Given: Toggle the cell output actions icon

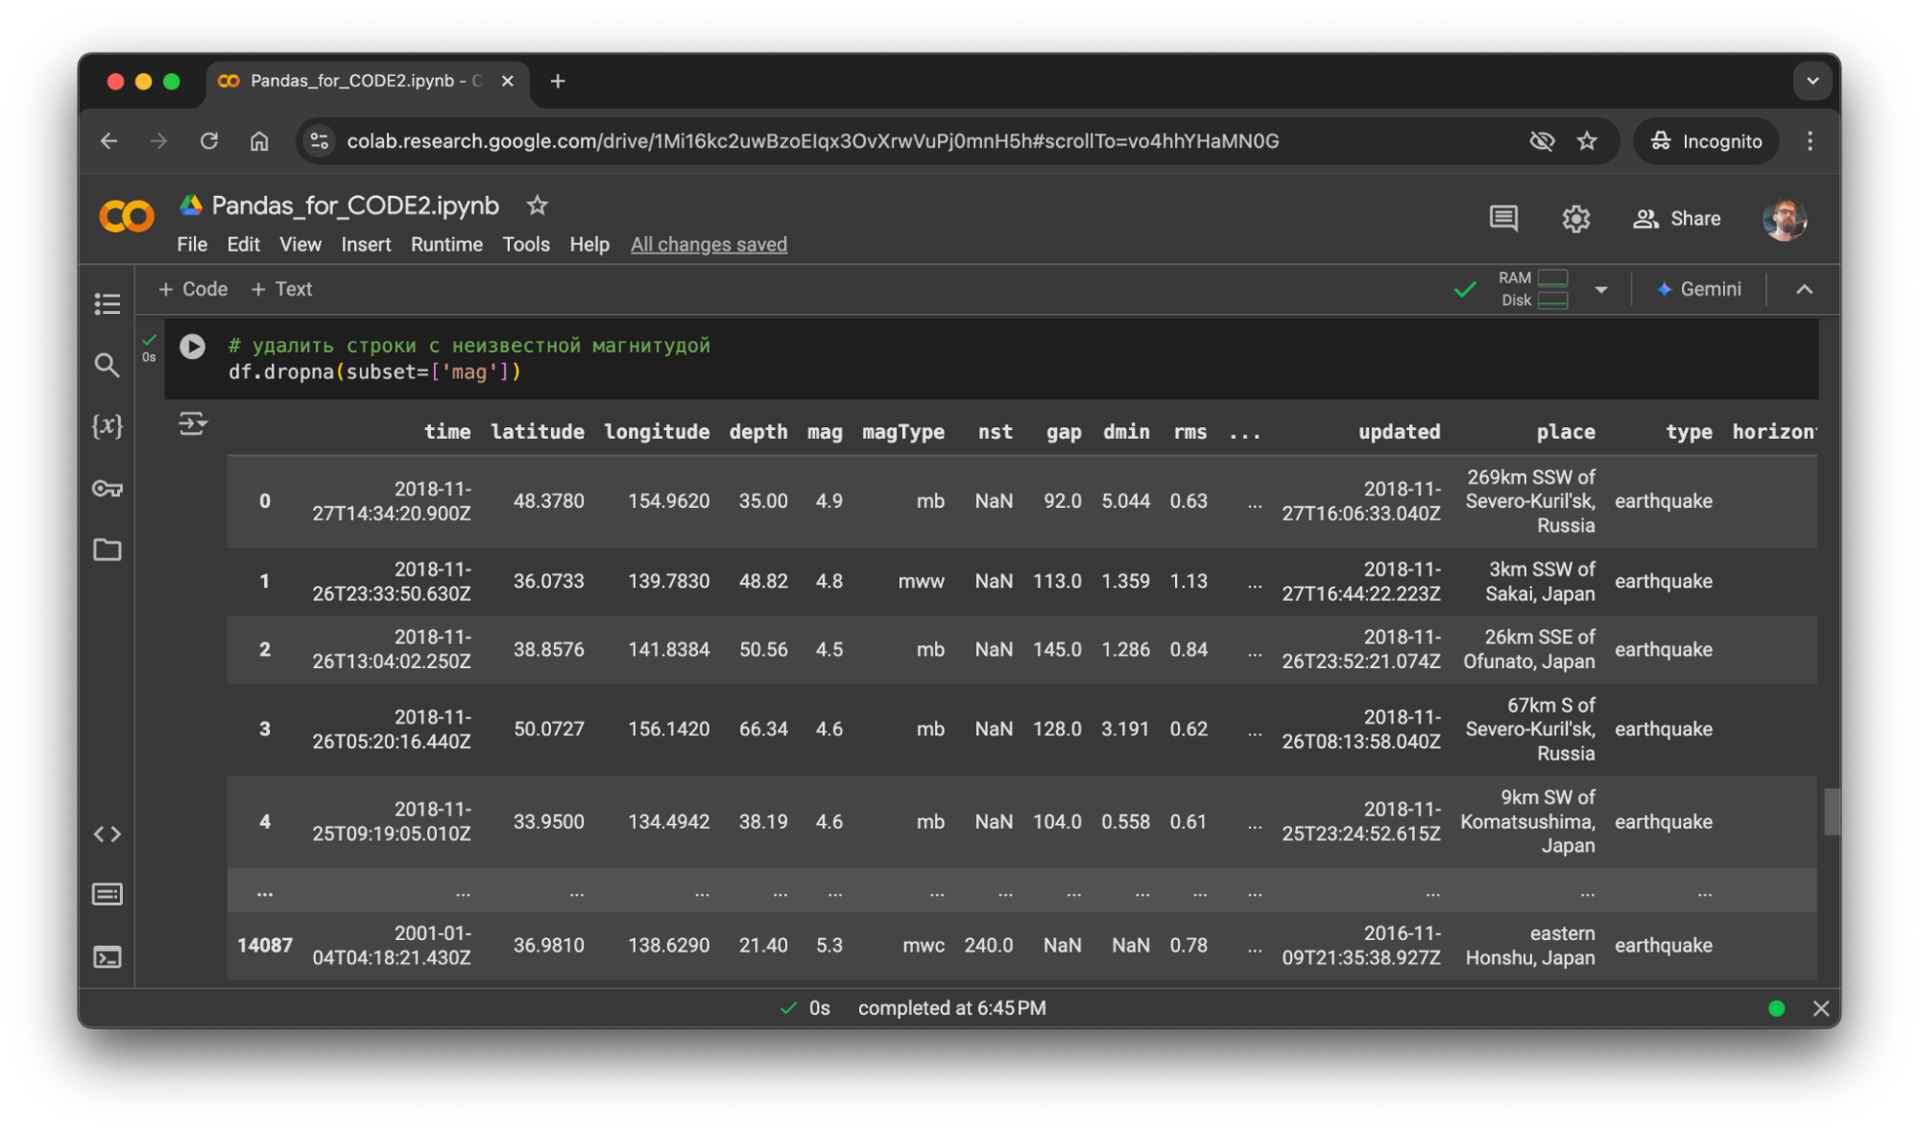Looking at the screenshot, I should pyautogui.click(x=192, y=423).
